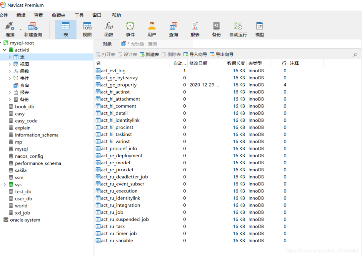
Task: Sort by the 名 column header
Action: [x=132, y=63]
